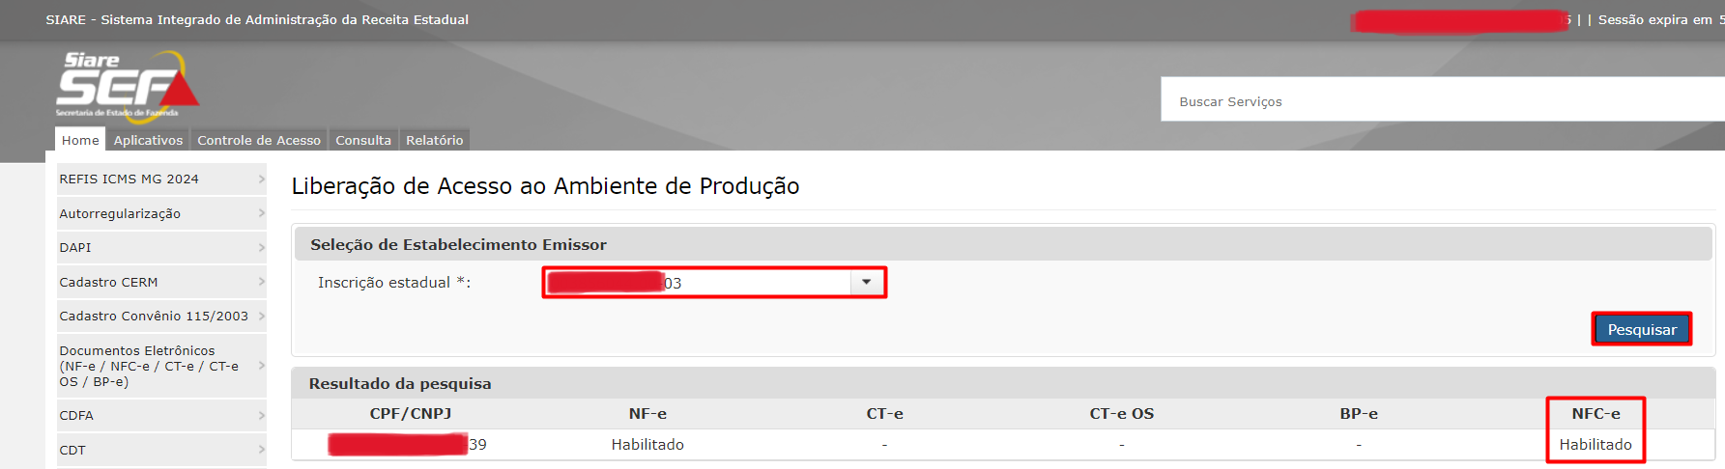Click the NFC-e column header
The height and width of the screenshot is (469, 1725).
1596,413
